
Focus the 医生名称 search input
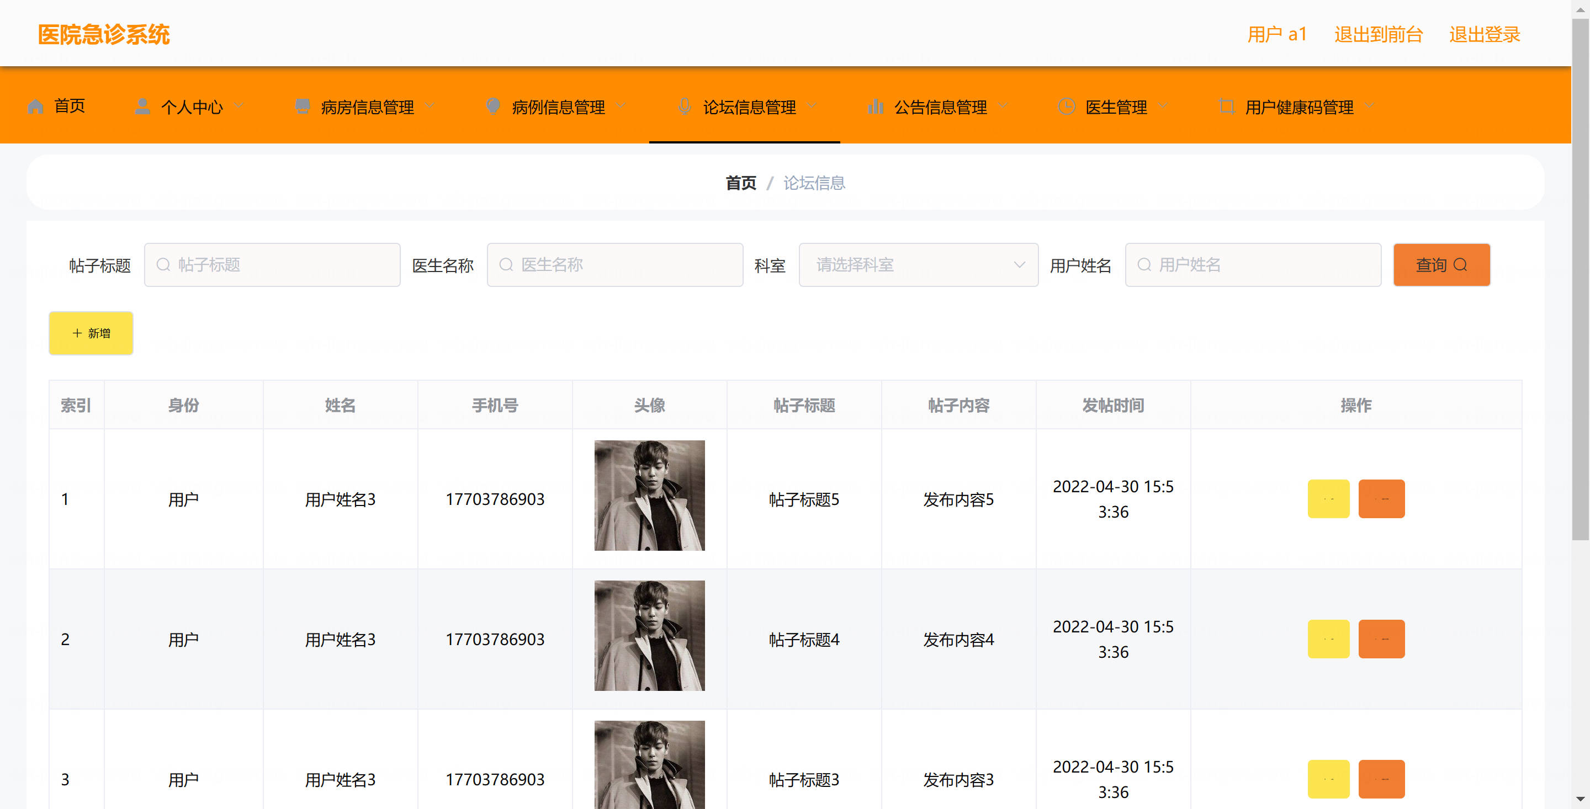pos(615,265)
